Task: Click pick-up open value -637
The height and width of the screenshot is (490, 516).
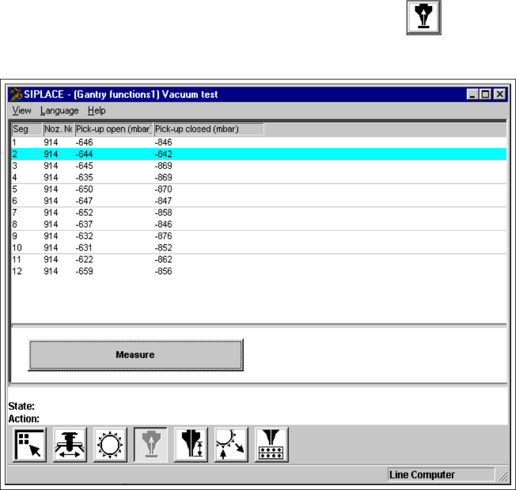Action: (x=84, y=224)
